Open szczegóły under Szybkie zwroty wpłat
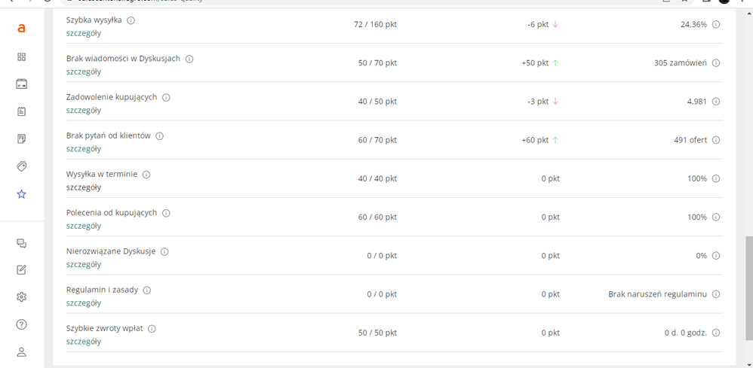 click(x=84, y=342)
